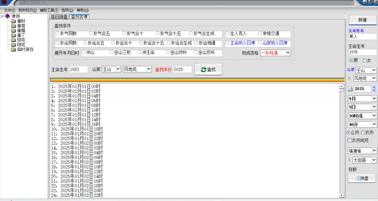Screen dimensions: 378x201
Task: Click the 催官 folder icon
Action: (x=14, y=26)
